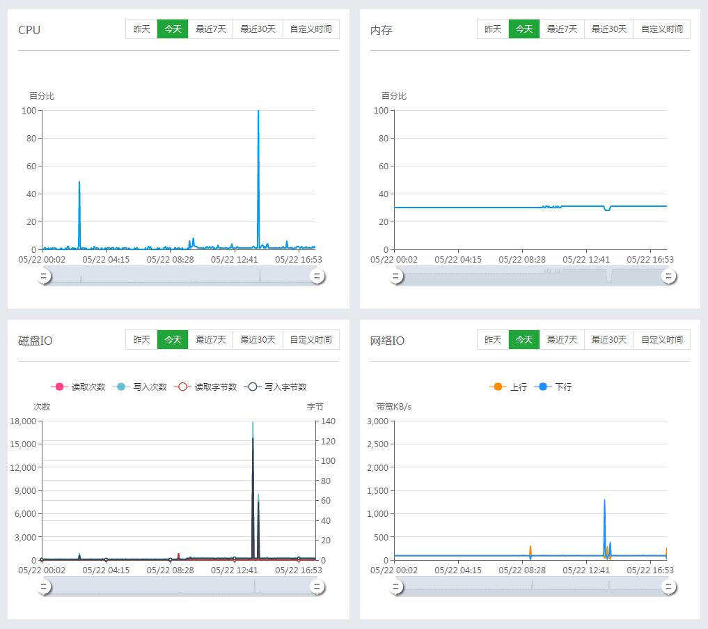Select 最近30天 for the Disk IO chart
The image size is (708, 629).
pyautogui.click(x=258, y=339)
